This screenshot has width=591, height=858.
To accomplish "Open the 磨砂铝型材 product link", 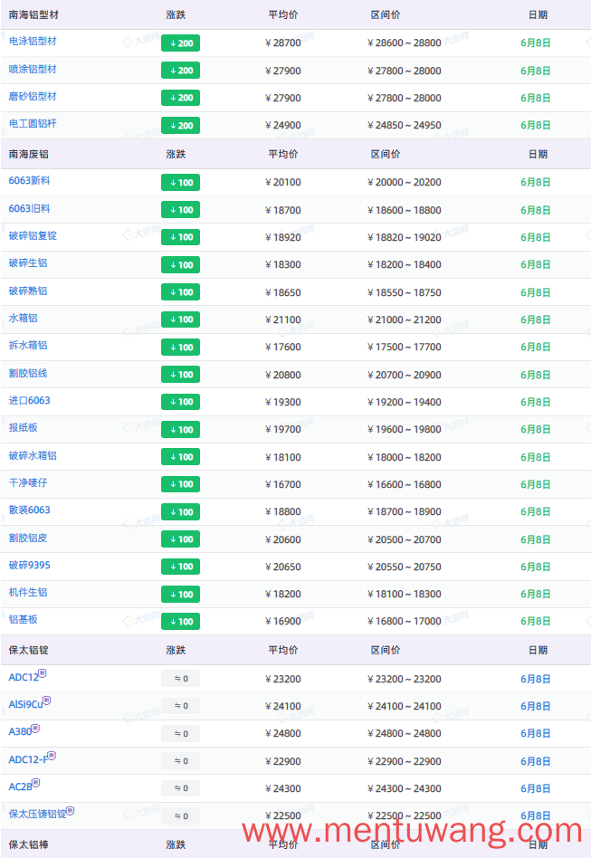I will pos(33,96).
